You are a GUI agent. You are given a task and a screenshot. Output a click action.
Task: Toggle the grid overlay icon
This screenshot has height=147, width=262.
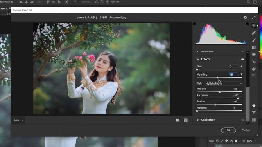tap(254, 120)
